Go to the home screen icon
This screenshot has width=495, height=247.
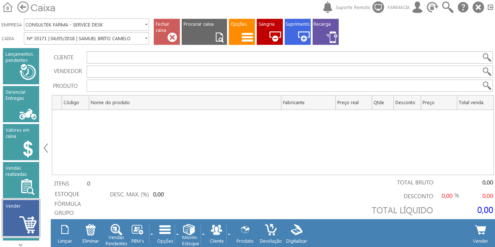8,7
